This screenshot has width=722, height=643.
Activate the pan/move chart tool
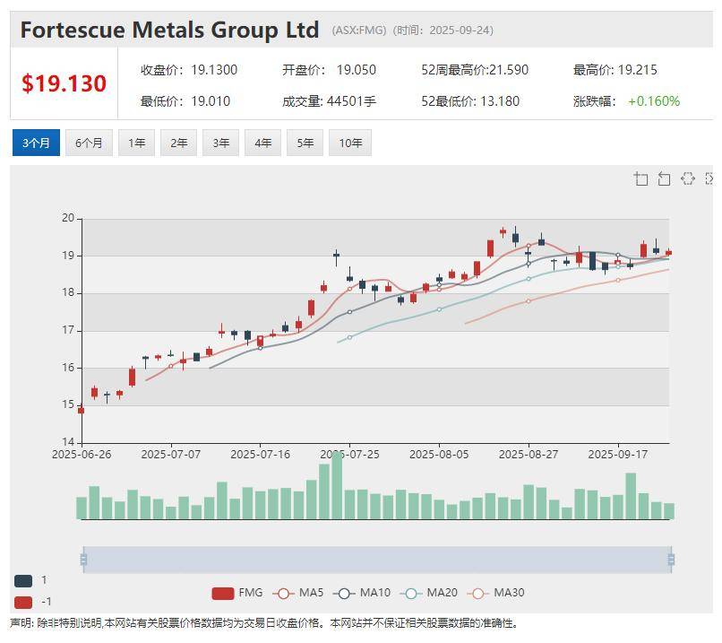[x=688, y=178]
